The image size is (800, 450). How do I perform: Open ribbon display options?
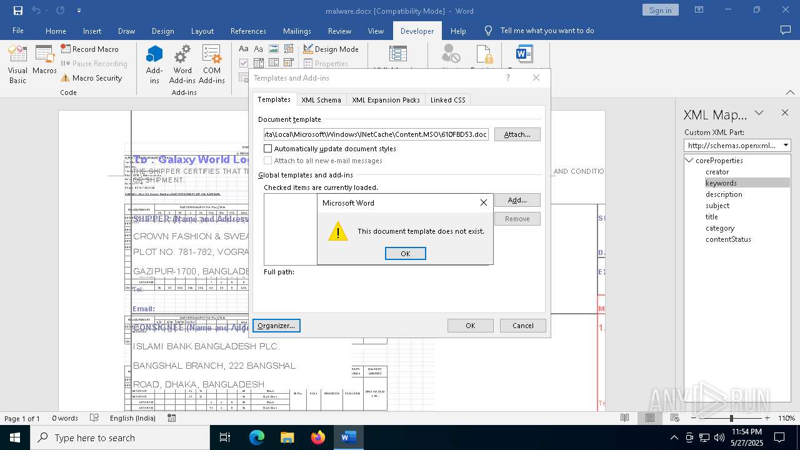[x=699, y=10]
